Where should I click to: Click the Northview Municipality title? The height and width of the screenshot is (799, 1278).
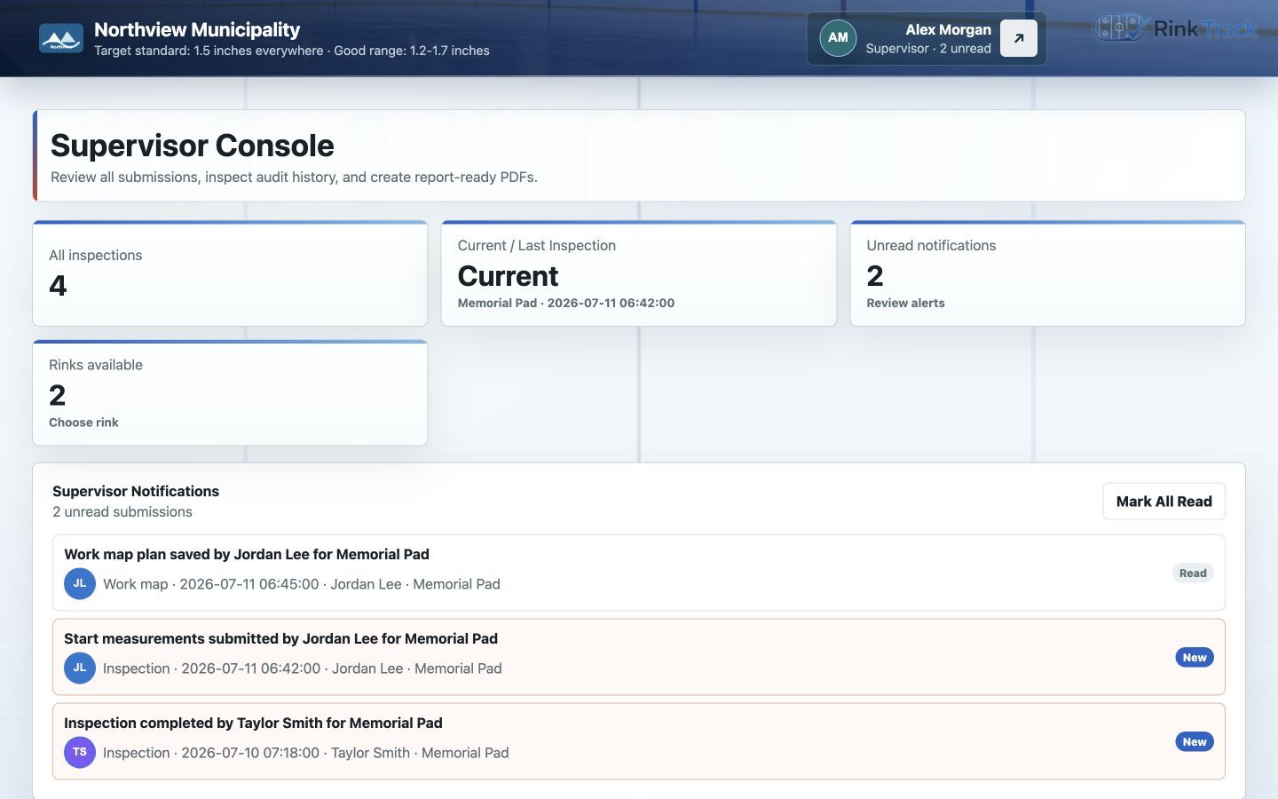tap(197, 29)
